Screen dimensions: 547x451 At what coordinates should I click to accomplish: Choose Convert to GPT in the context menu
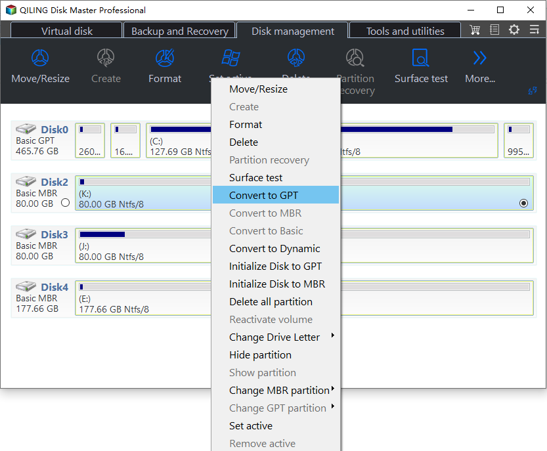point(276,195)
